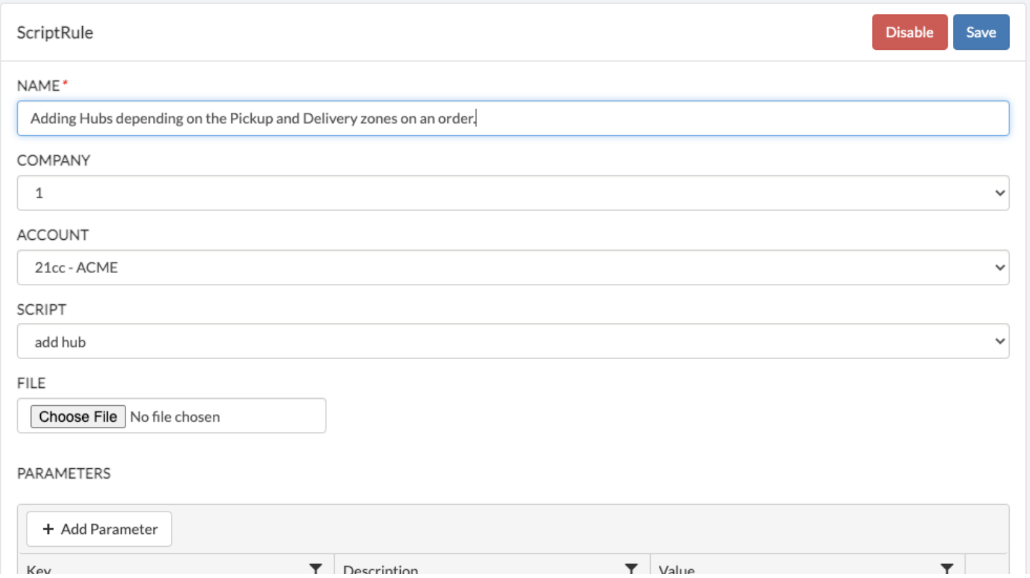Focus the Name input field
1030x578 pixels.
(513, 118)
